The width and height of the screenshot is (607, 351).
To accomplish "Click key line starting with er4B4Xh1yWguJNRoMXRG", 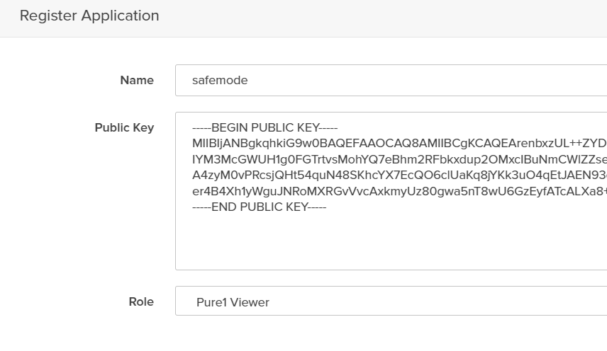I will (399, 191).
